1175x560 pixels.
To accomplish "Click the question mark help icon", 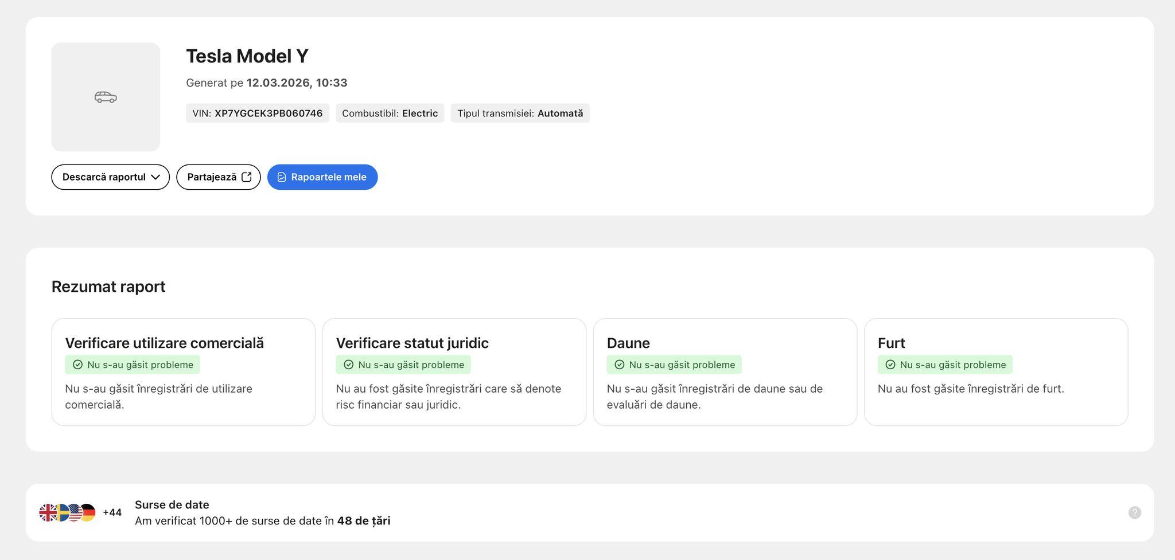I will [1134, 512].
